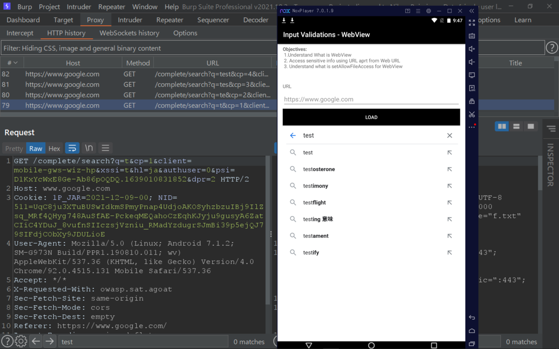Fill search with testify using arrow icon
The height and width of the screenshot is (349, 559).
click(x=450, y=253)
